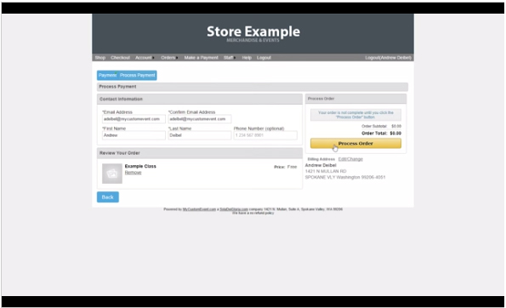The height and width of the screenshot is (308, 506).
Task: Expand the Account menu
Action: [145, 58]
